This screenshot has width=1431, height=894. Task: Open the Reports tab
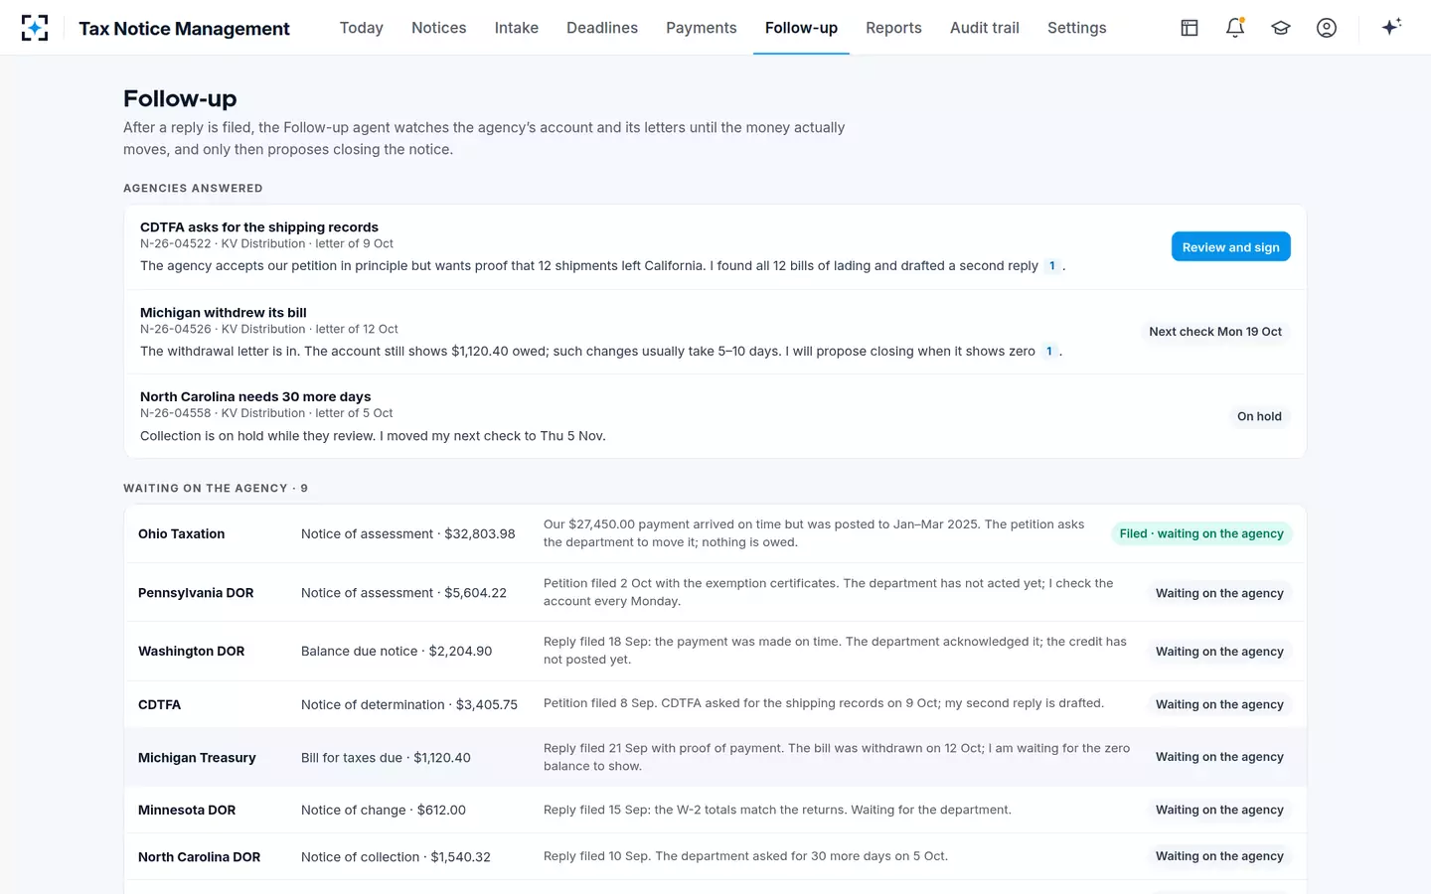(893, 28)
